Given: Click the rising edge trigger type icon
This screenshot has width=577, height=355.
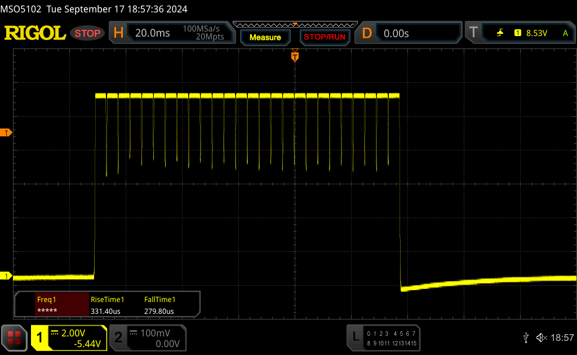Looking at the screenshot, I should (x=500, y=33).
